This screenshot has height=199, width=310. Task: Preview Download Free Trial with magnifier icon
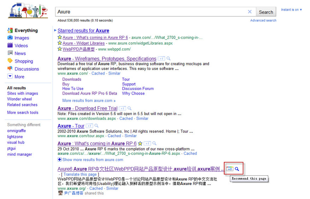pyautogui.click(x=130, y=108)
